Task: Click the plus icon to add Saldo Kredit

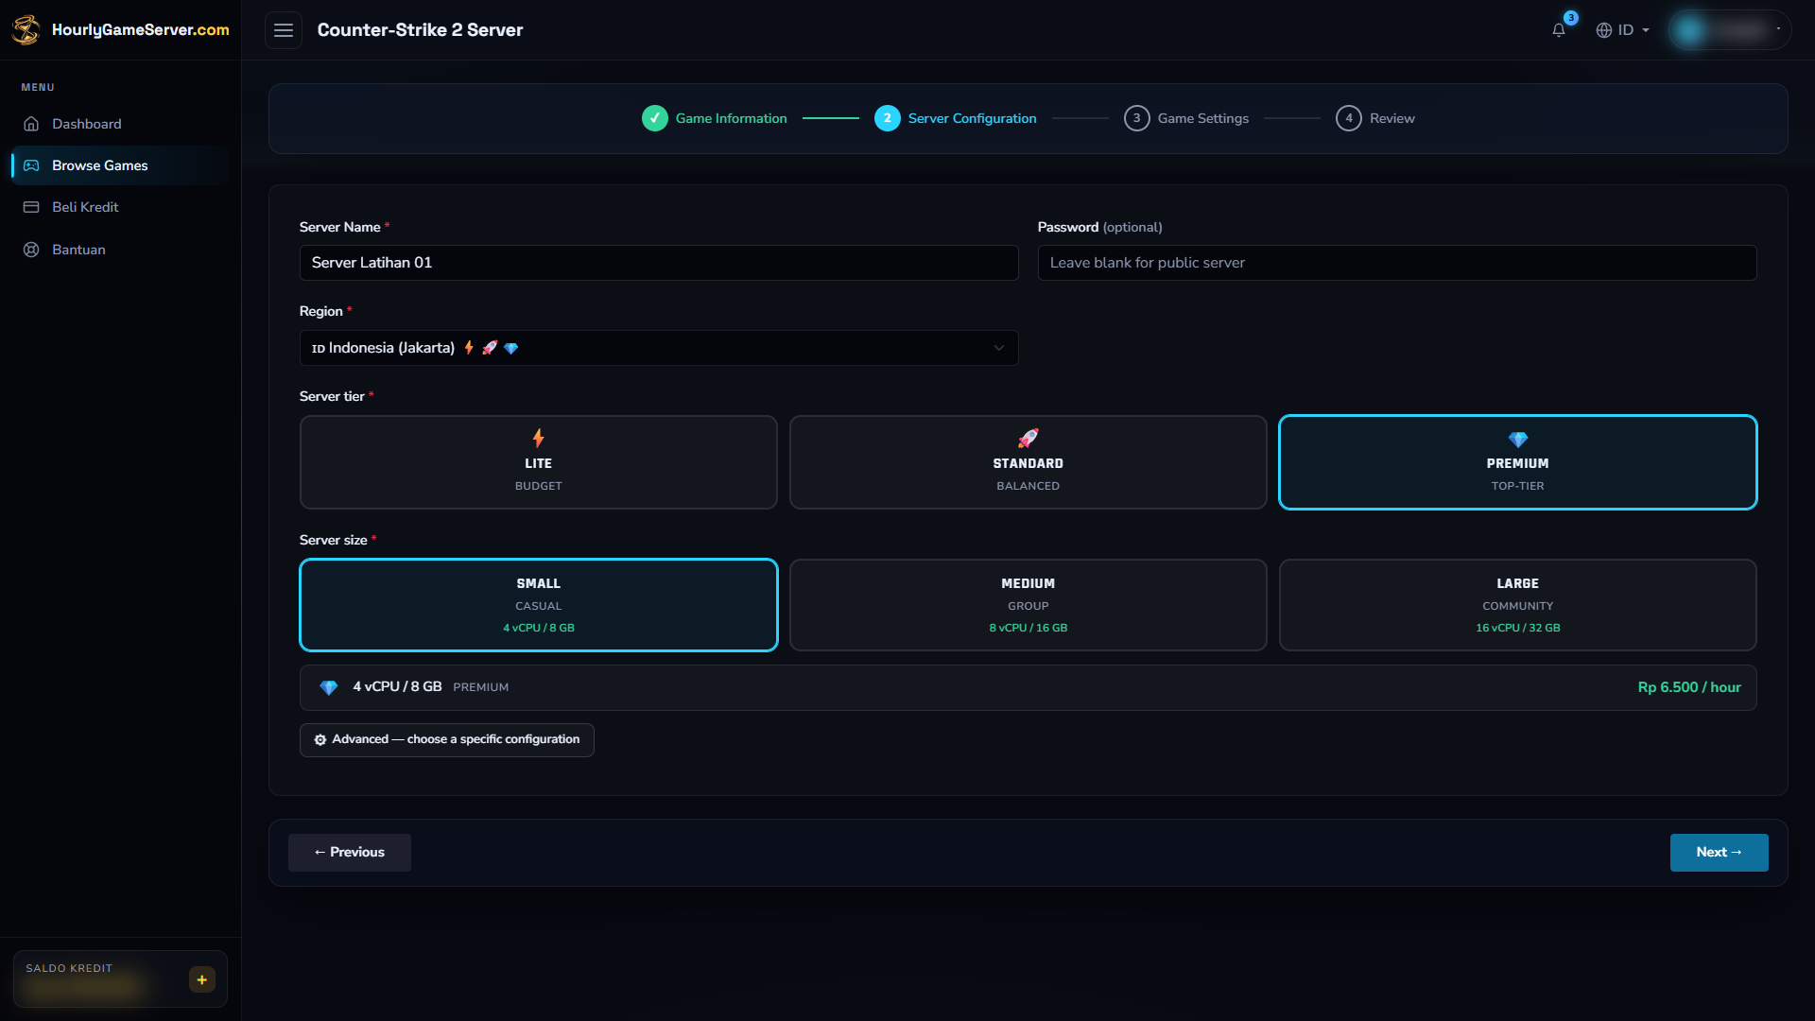Action: [202, 979]
